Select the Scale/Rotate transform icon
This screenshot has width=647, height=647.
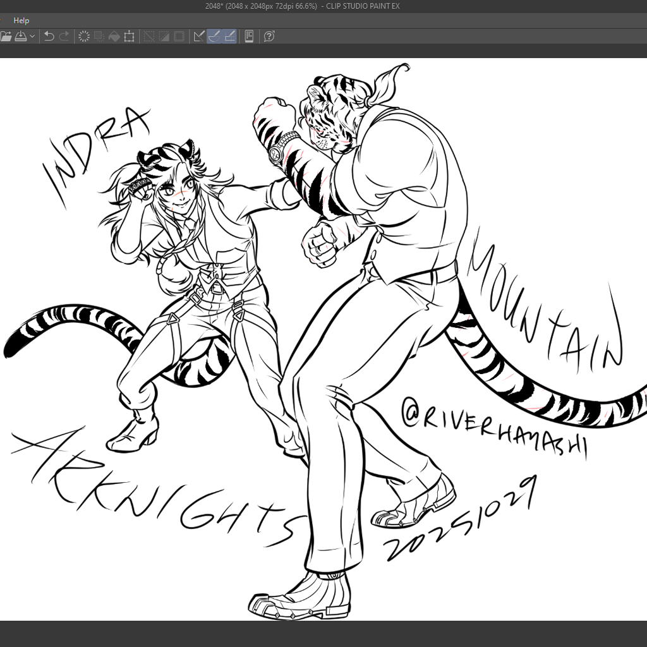click(130, 37)
